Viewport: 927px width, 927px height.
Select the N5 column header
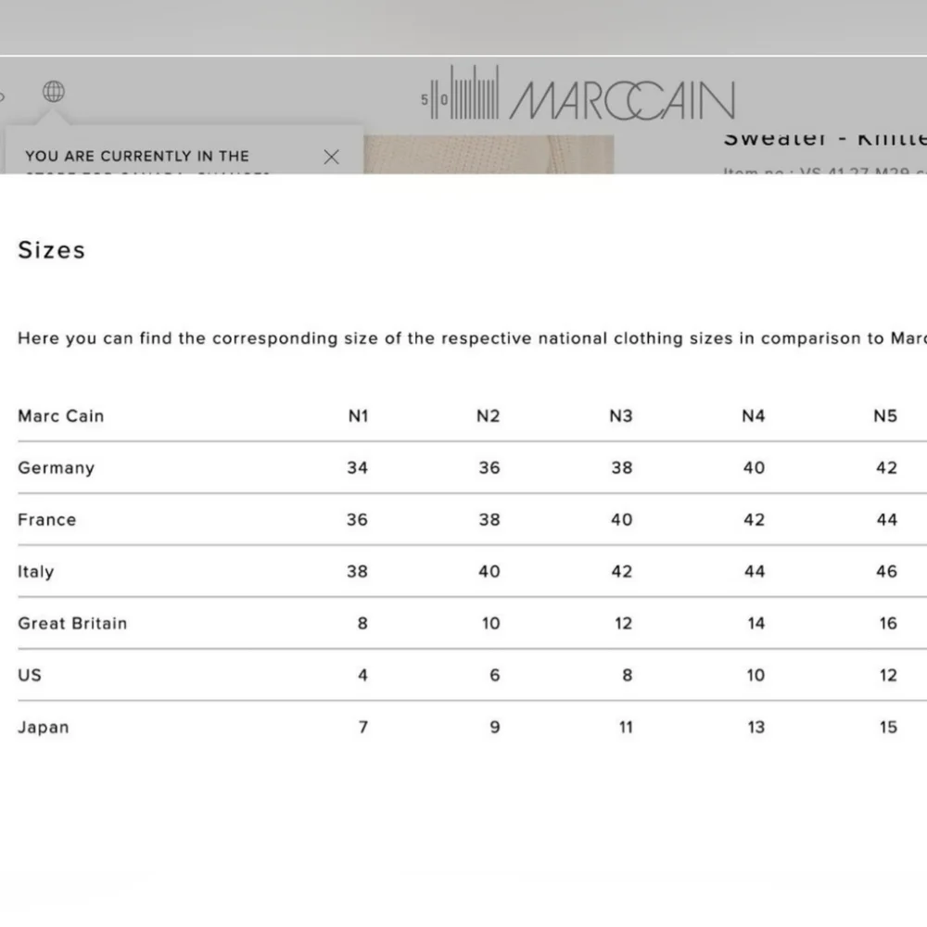[885, 416]
